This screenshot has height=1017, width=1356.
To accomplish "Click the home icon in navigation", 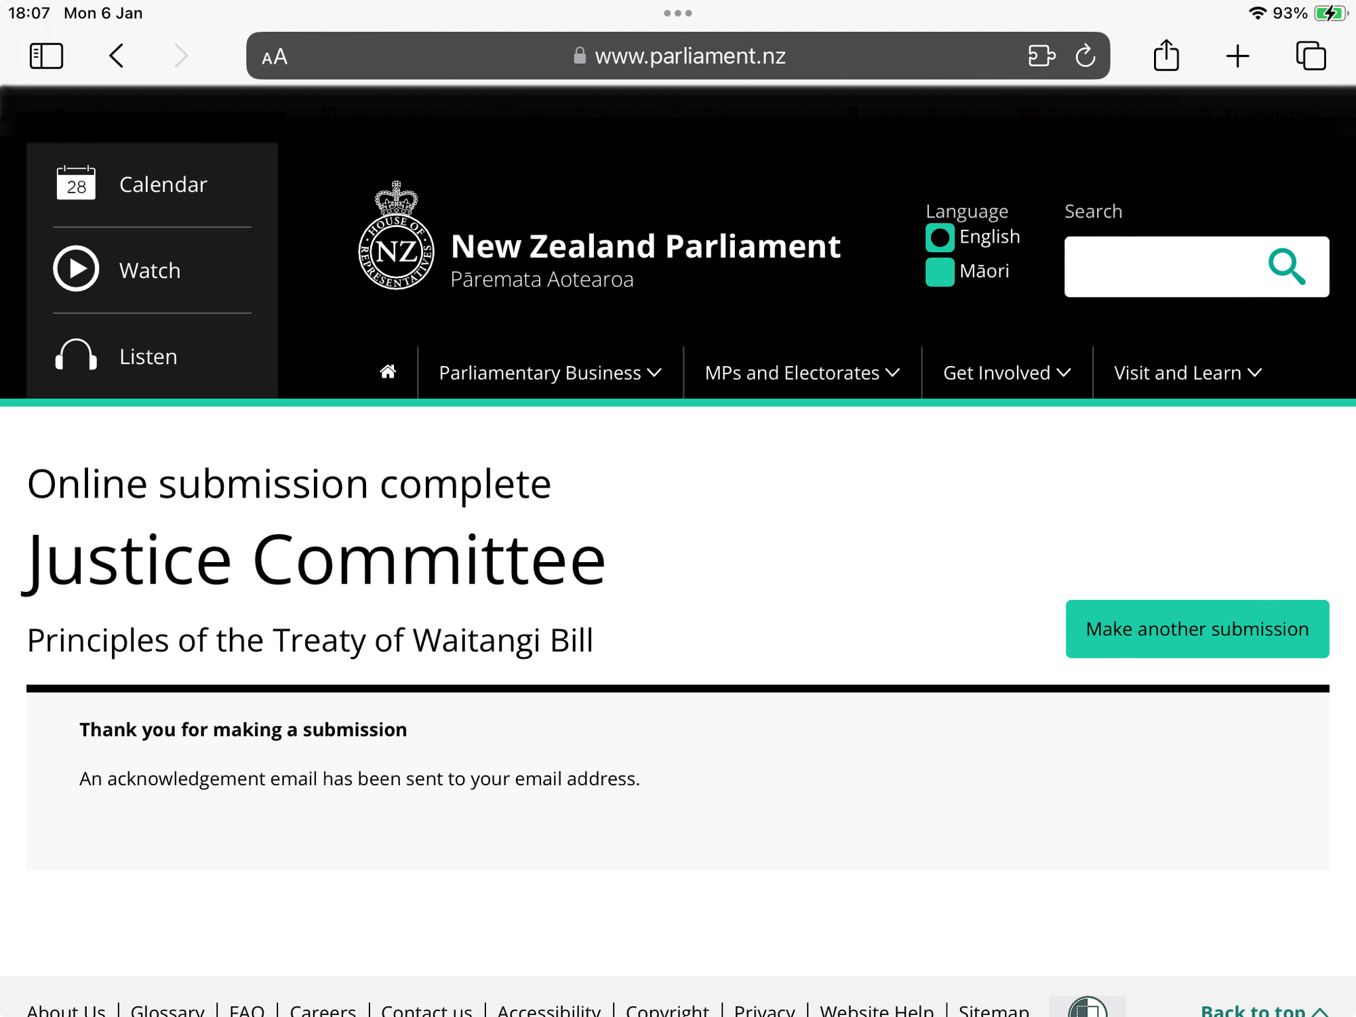I will (x=388, y=372).
